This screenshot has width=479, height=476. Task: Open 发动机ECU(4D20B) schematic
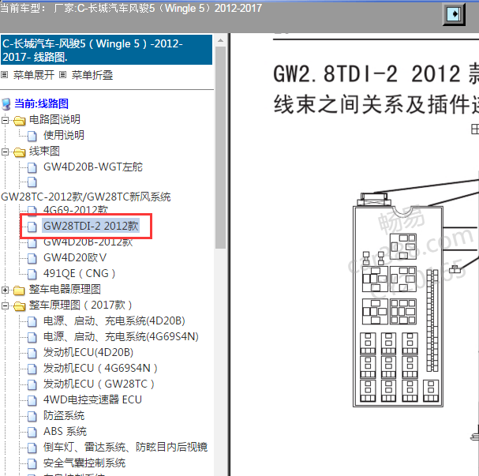88,352
